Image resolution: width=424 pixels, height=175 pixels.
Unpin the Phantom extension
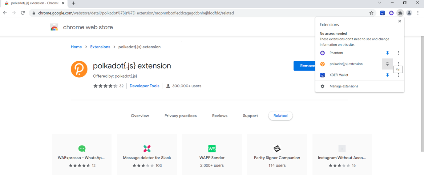[x=387, y=53]
